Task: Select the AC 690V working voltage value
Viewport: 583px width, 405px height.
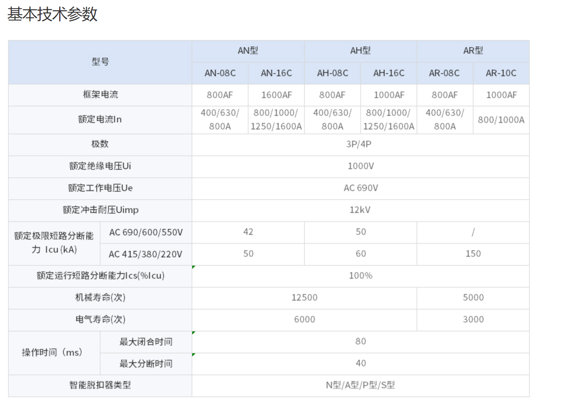Action: click(361, 188)
